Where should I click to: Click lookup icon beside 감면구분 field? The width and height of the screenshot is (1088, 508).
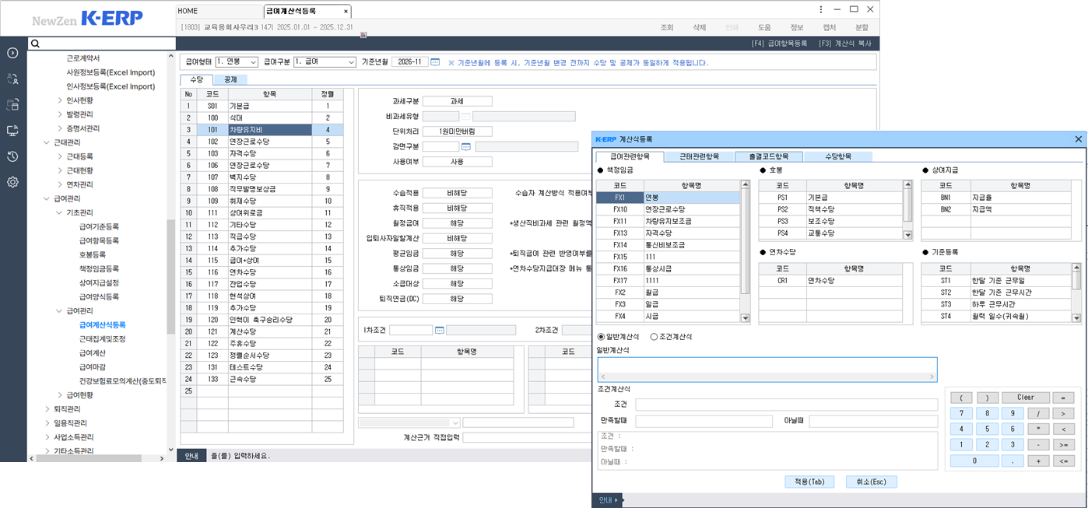[x=465, y=146]
